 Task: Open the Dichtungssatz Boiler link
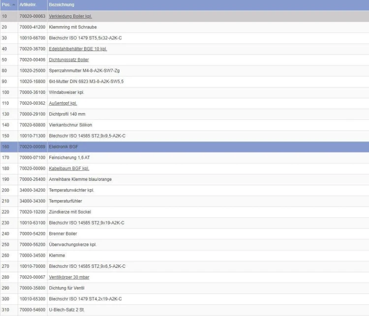point(69,60)
